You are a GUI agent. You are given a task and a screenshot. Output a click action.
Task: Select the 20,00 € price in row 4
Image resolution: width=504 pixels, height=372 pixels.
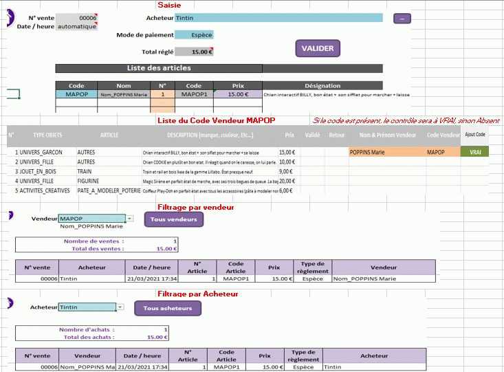pyautogui.click(x=287, y=181)
